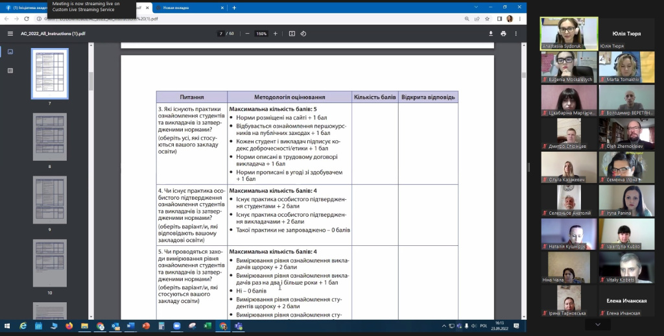Open the Chrome tab search chevron

pos(476,7)
